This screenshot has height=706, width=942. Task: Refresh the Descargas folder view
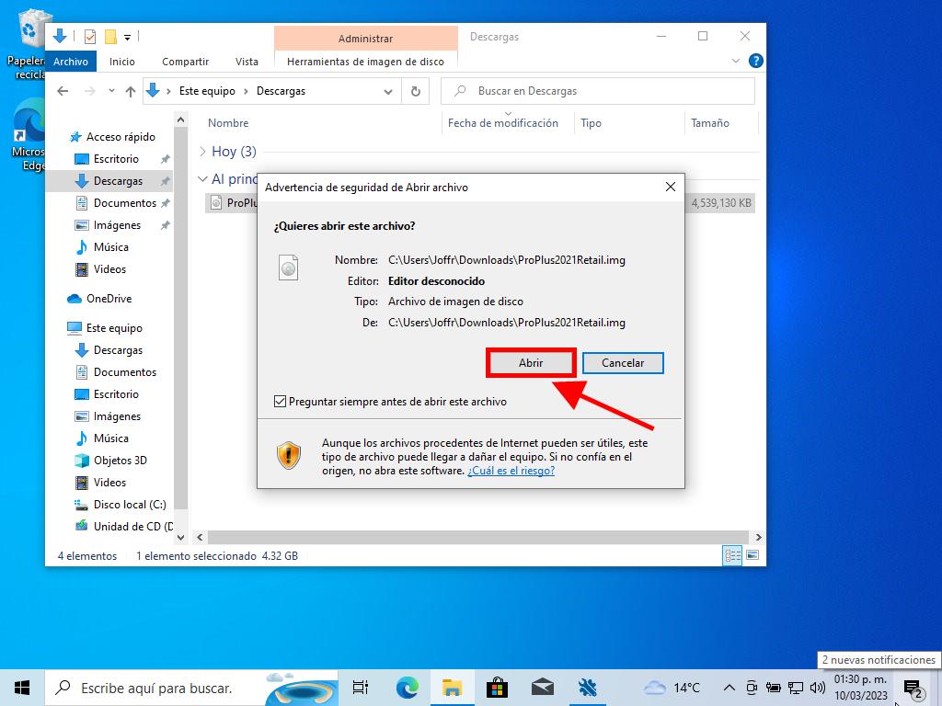click(x=416, y=91)
